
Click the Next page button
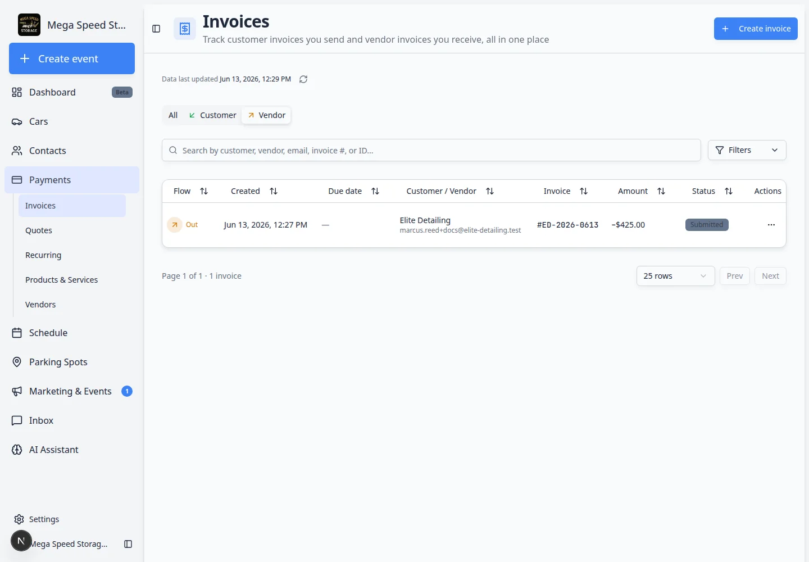click(x=770, y=276)
